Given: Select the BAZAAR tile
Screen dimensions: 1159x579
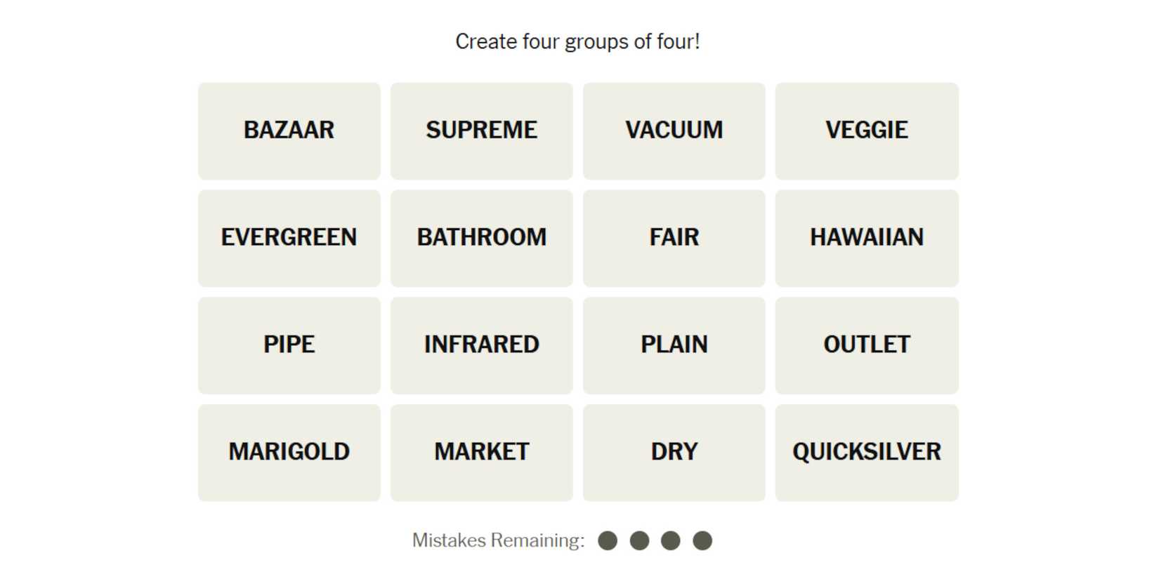Looking at the screenshot, I should click(289, 131).
